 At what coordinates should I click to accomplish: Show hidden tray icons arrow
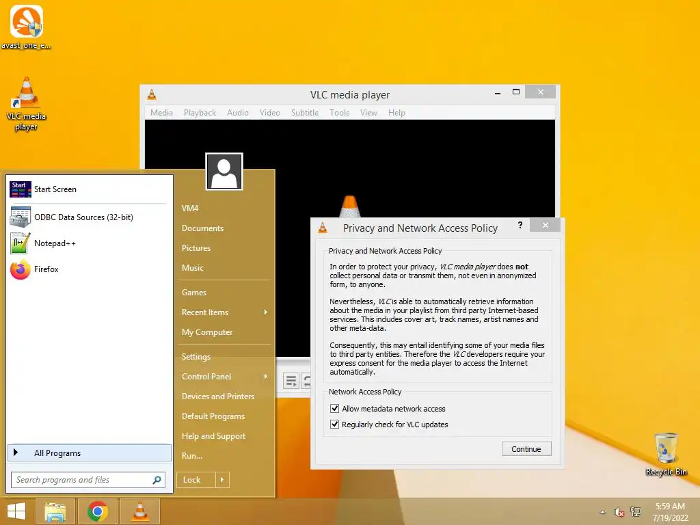[603, 512]
